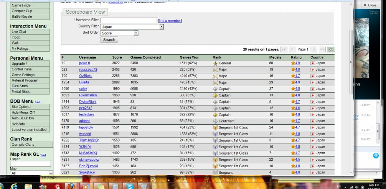386x189 pixels.
Task: Click the General rank star icon for josko.ri
Action: (x=215, y=64)
